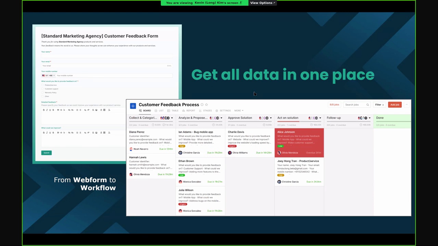
Task: Click the Customer Feedback Process blue logo icon
Action: [133, 106]
